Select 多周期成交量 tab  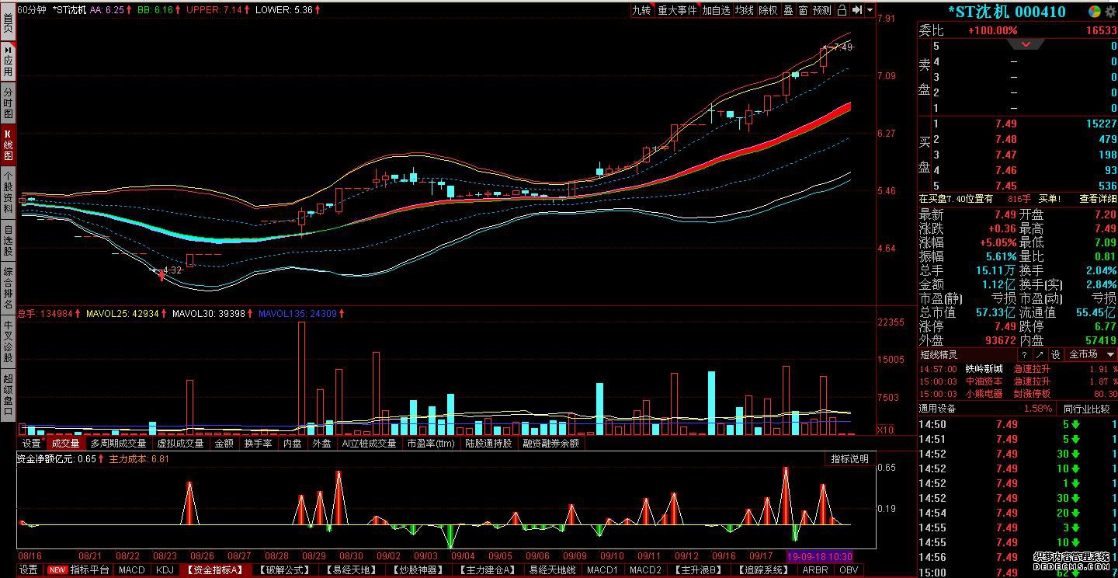pos(118,444)
